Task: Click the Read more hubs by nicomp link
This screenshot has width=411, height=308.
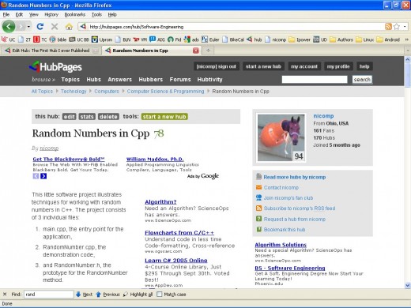Action: click(x=295, y=177)
